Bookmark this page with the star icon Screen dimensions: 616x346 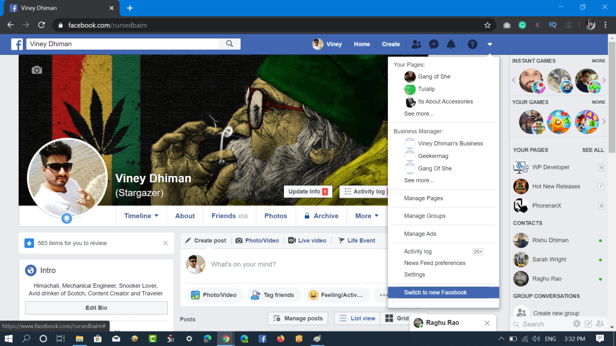(487, 25)
